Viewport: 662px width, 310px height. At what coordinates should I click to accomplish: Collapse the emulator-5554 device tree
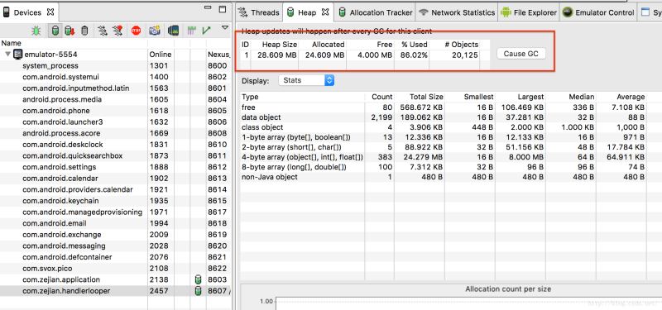pos(7,54)
